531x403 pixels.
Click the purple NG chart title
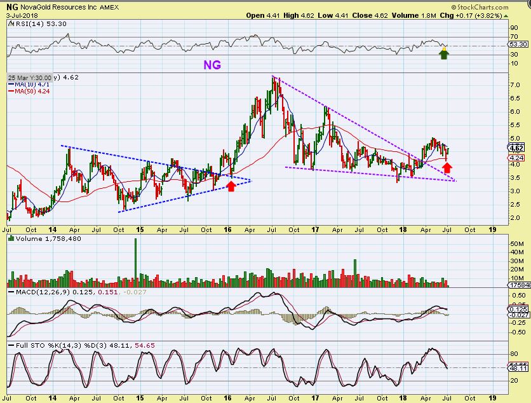coord(212,64)
